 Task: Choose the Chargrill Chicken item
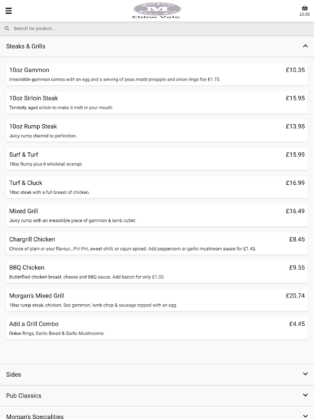[157, 244]
